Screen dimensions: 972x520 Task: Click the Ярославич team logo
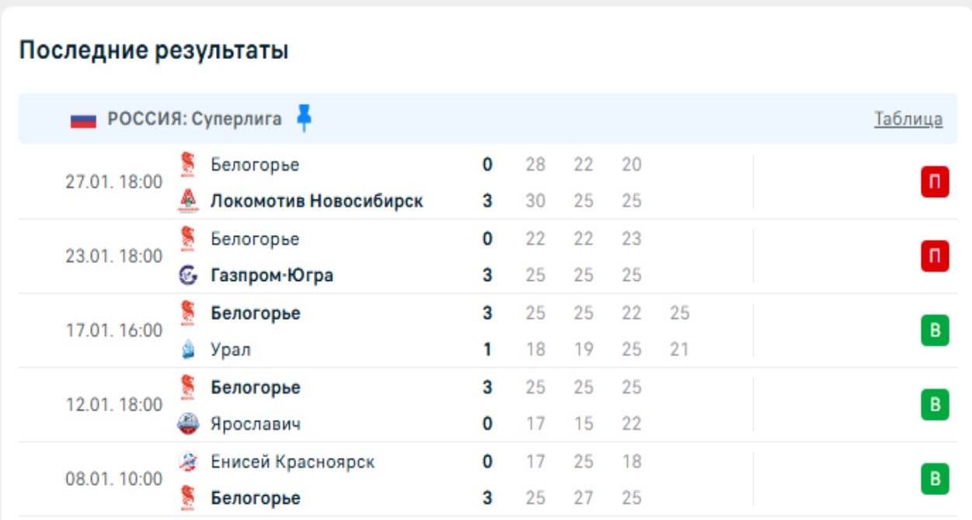pyautogui.click(x=187, y=424)
